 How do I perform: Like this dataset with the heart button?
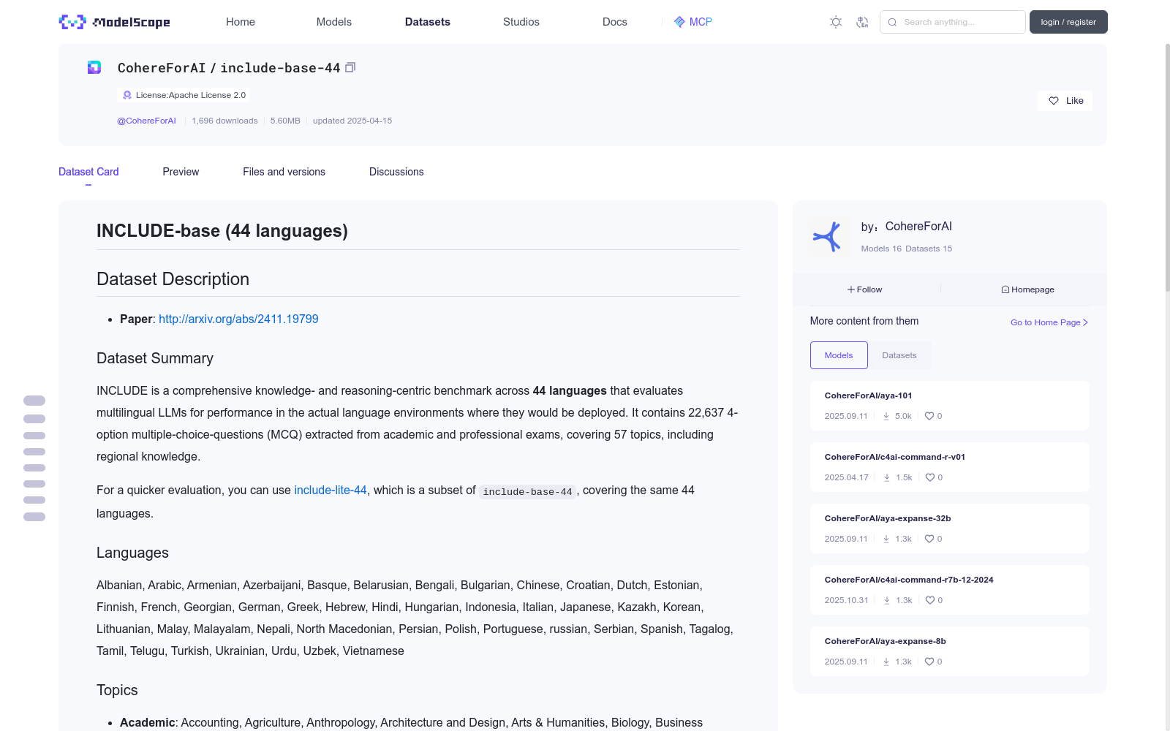coord(1065,101)
